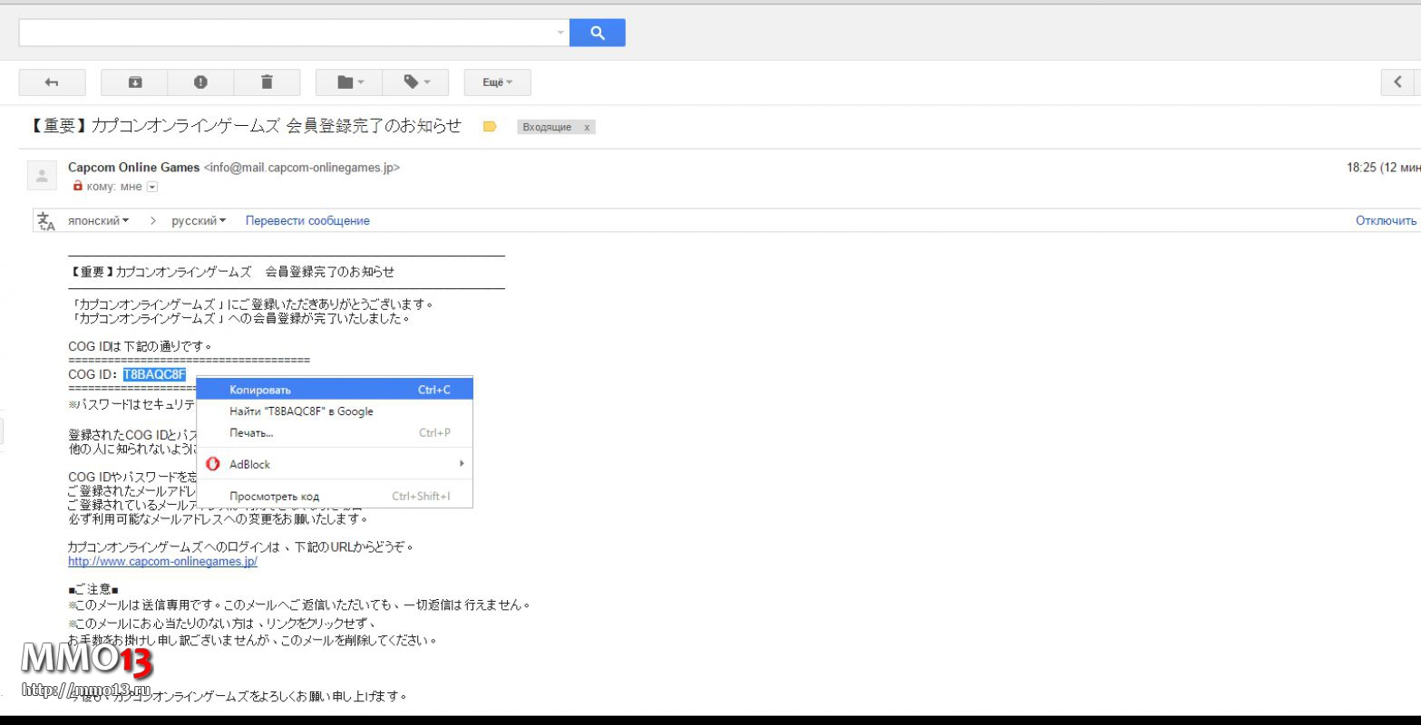
Task: Click the translate icon in translation bar
Action: pyautogui.click(x=45, y=221)
